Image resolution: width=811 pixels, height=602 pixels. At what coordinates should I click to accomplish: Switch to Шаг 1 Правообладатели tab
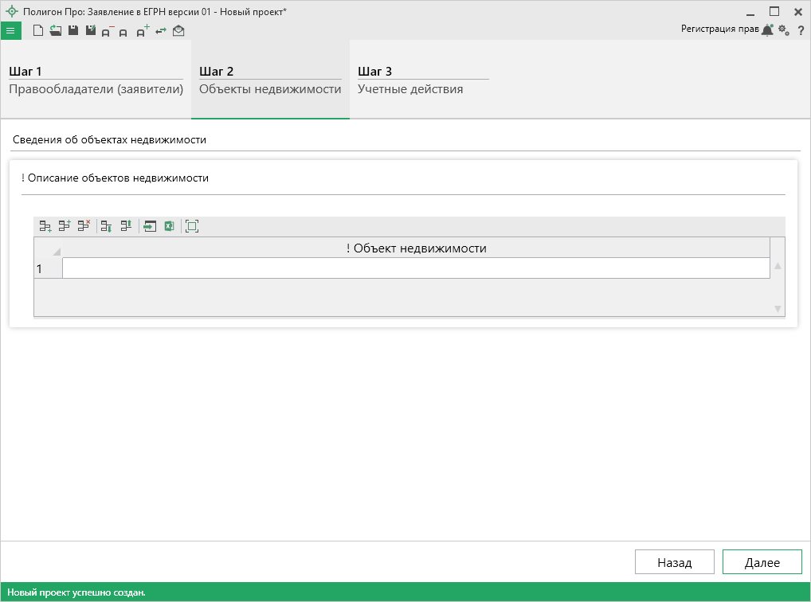pyautogui.click(x=96, y=80)
